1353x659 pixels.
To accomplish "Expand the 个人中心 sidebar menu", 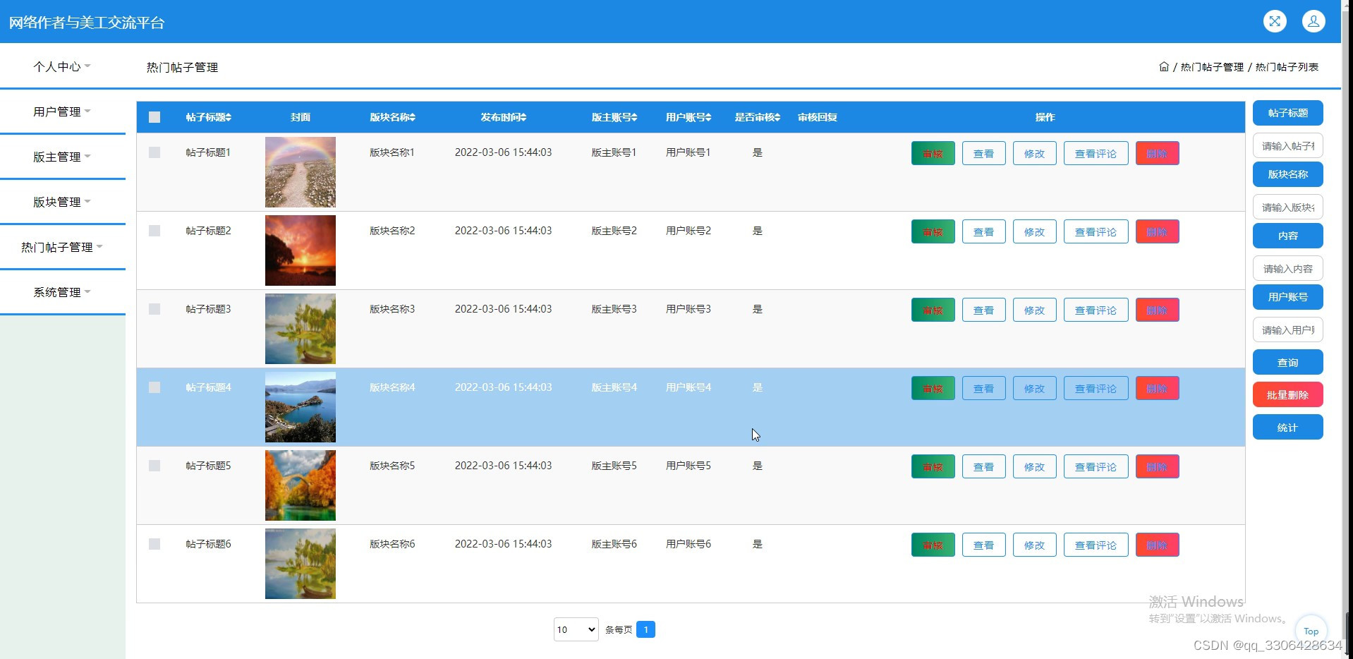I will coord(62,66).
